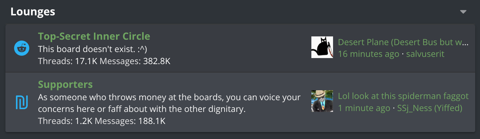Click the blue shekel Supporters board icon
Image resolution: width=480 pixels, height=139 pixels.
pyautogui.click(x=22, y=102)
